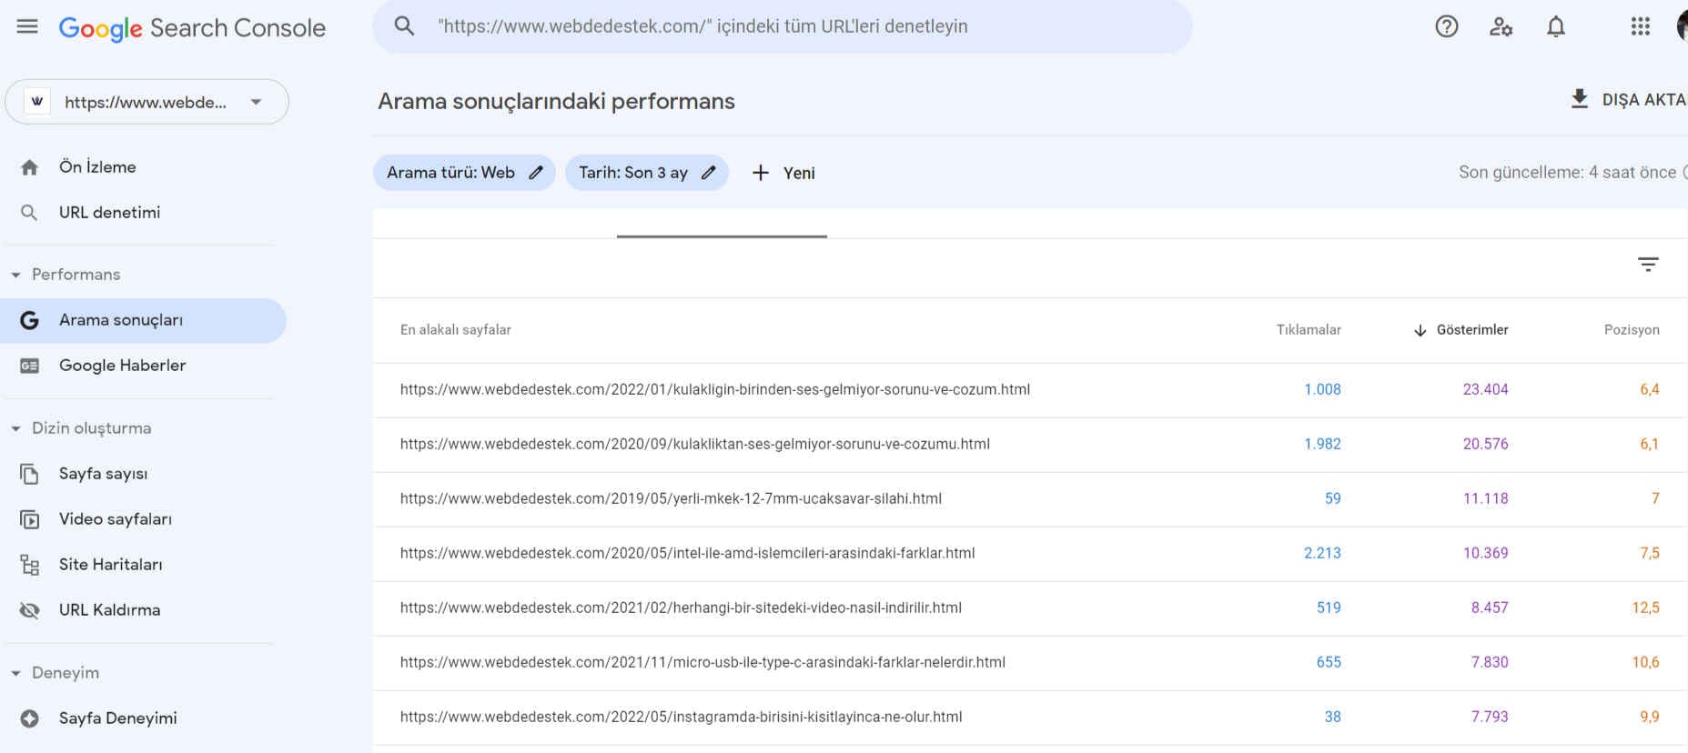Click the URL Kaldırma crossed-eye icon
1688x753 pixels.
coord(30,610)
